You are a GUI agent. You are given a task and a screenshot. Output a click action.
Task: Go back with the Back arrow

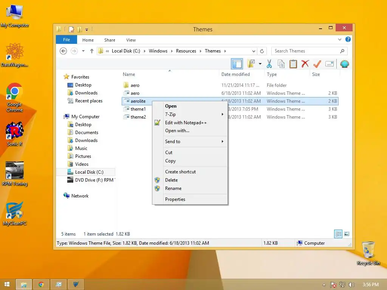click(63, 51)
